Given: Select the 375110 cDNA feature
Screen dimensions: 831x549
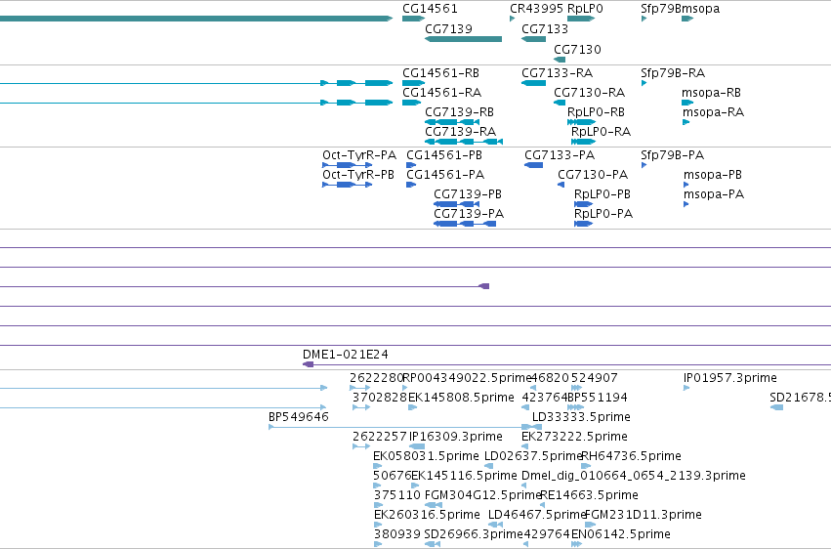Looking at the screenshot, I should pyautogui.click(x=378, y=505).
